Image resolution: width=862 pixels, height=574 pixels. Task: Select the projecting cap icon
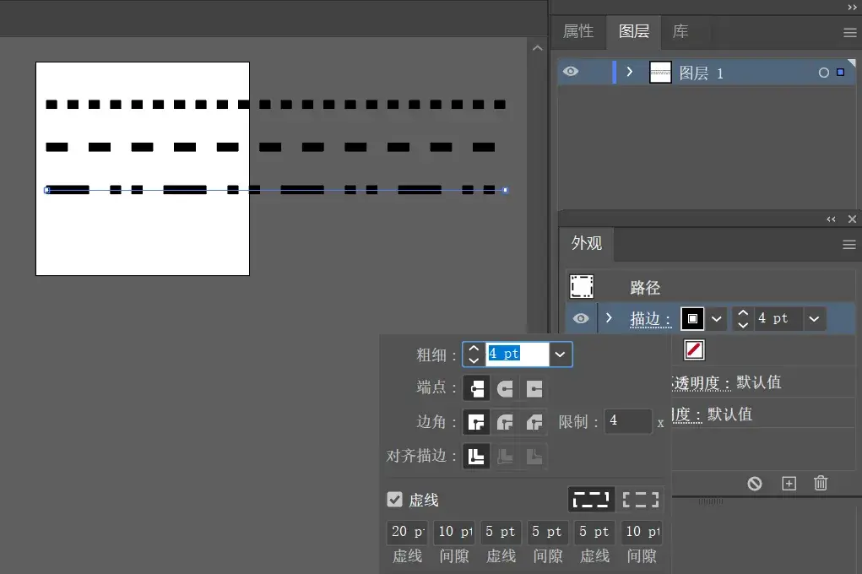(534, 388)
